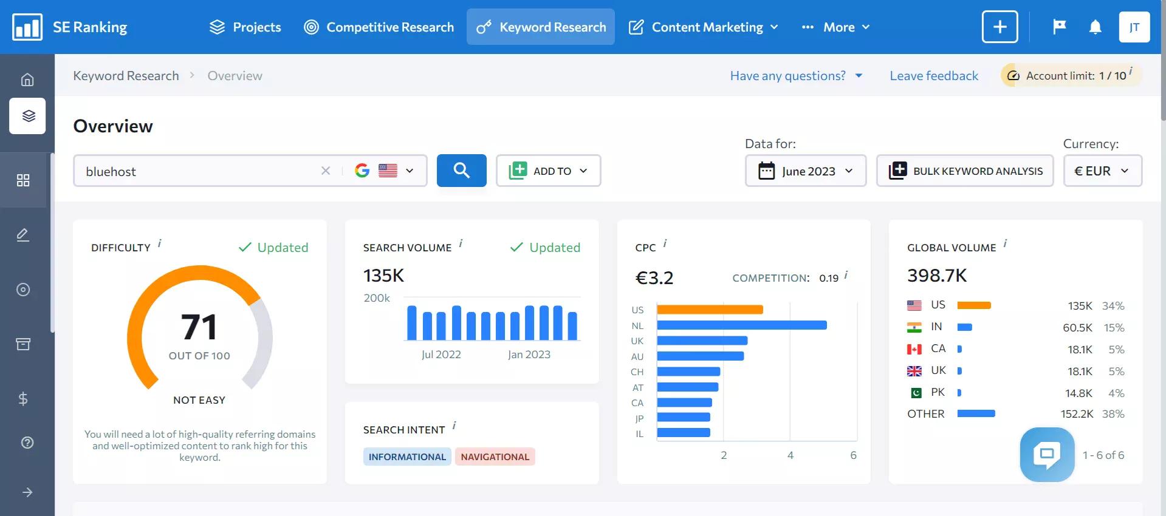Open the Google US search engine dropdown
1166x516 pixels.
pos(385,171)
